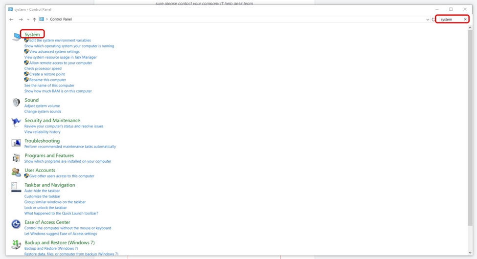Go back with the left arrow
The height and width of the screenshot is (259, 477).
[x=11, y=20]
